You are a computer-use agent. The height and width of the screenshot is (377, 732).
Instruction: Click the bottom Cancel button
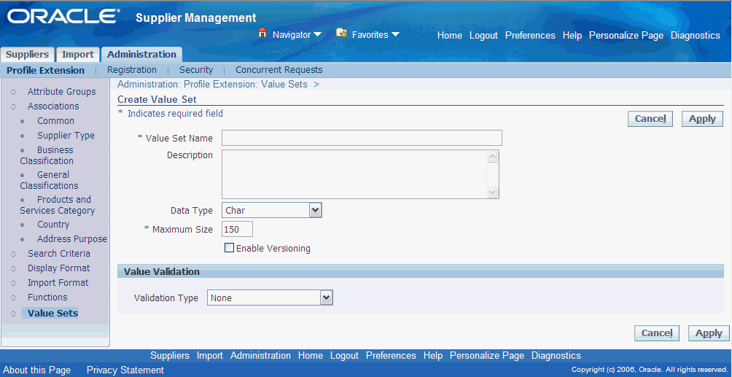pyautogui.click(x=657, y=333)
